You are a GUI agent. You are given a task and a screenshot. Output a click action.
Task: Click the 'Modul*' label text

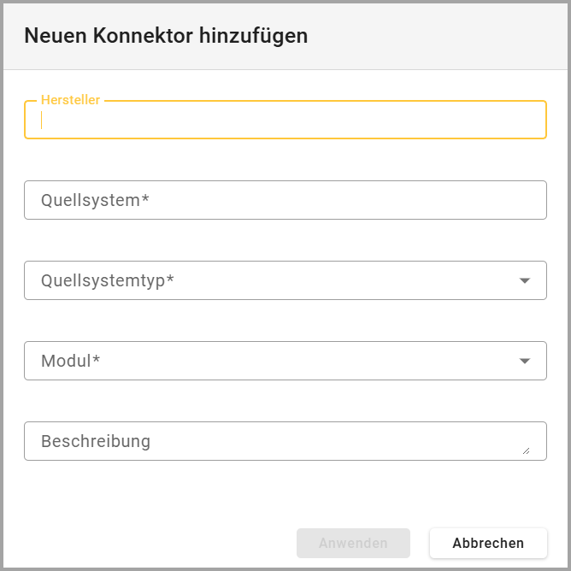70,361
